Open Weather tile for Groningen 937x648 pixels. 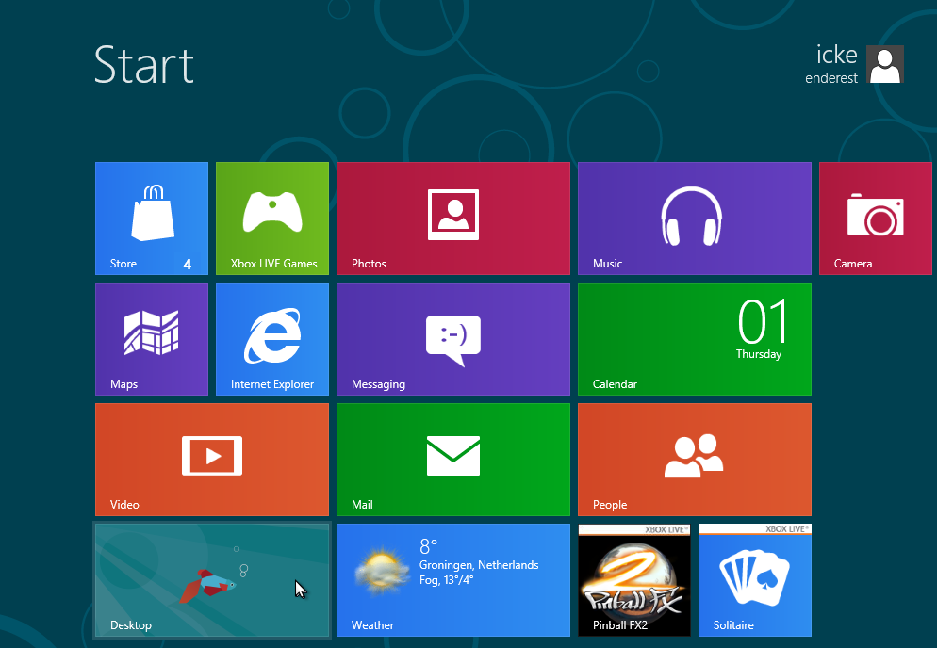(452, 579)
